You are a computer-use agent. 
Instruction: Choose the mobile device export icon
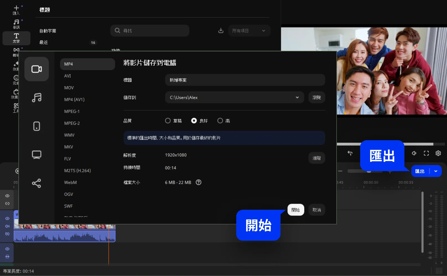tap(37, 126)
